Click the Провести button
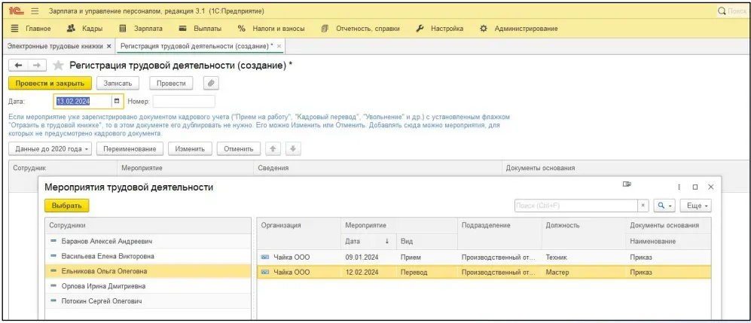Image resolution: width=751 pixels, height=323 pixels. [171, 84]
